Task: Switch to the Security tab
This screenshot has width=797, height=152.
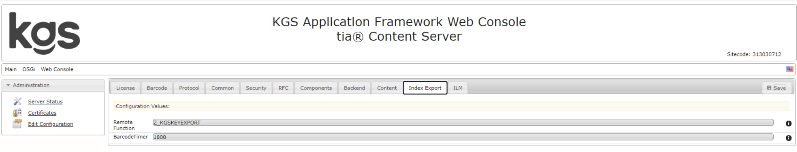Action: (256, 88)
